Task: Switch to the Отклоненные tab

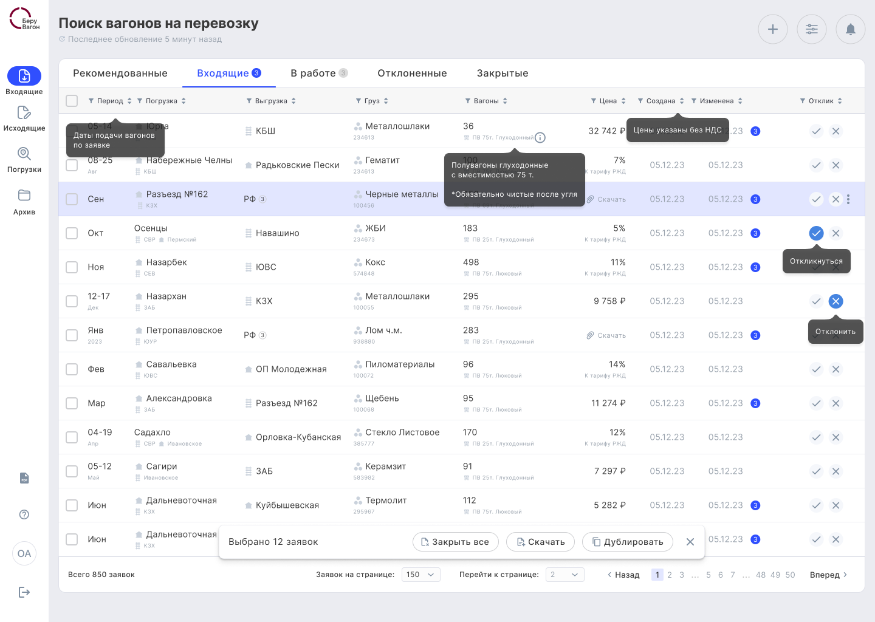Action: point(412,73)
